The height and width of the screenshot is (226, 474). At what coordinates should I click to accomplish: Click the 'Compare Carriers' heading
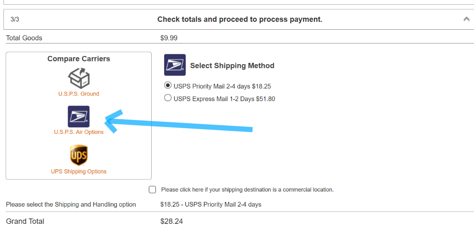click(78, 59)
